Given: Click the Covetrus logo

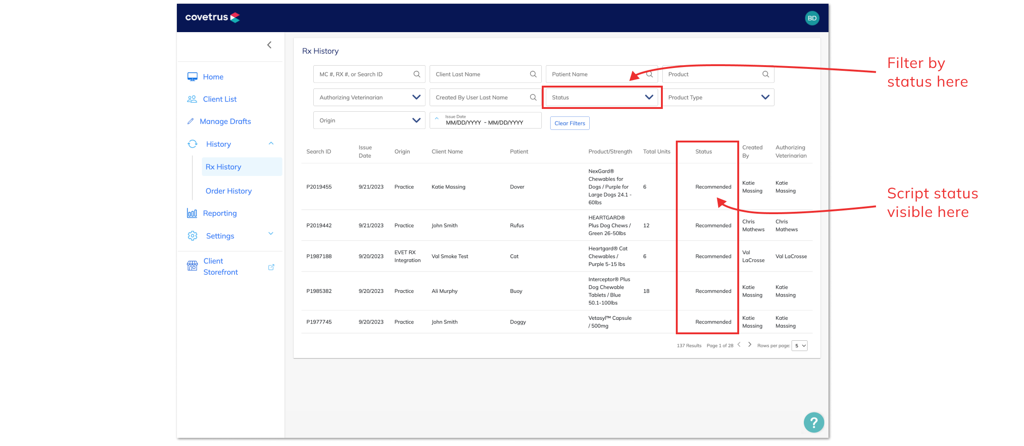Looking at the screenshot, I should pos(212,17).
